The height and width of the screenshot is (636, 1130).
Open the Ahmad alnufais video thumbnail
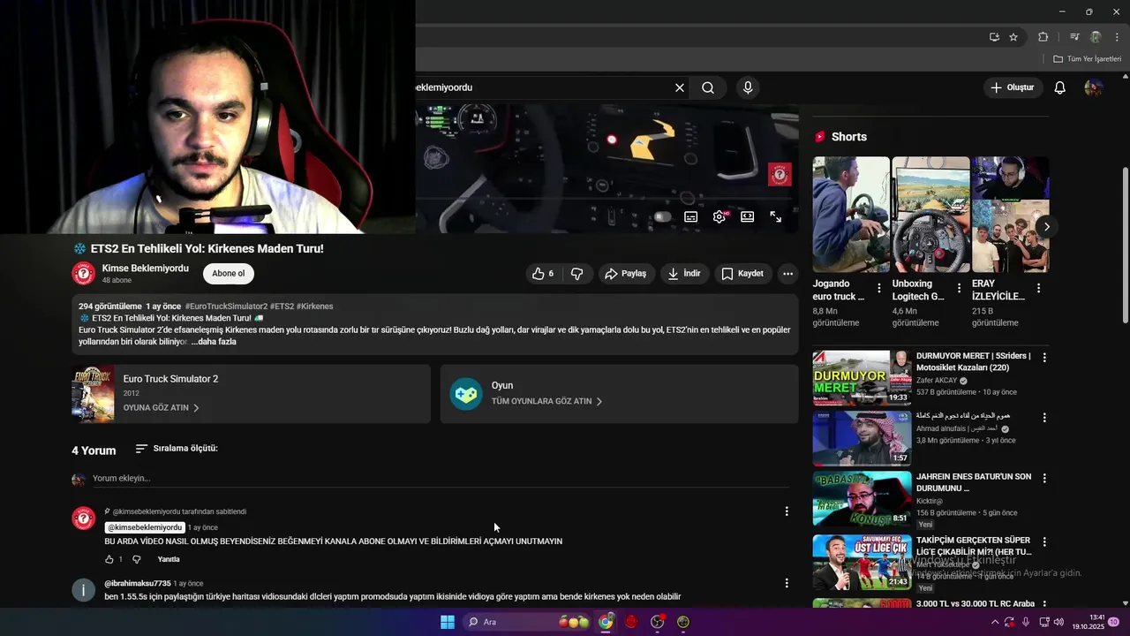[x=862, y=438]
